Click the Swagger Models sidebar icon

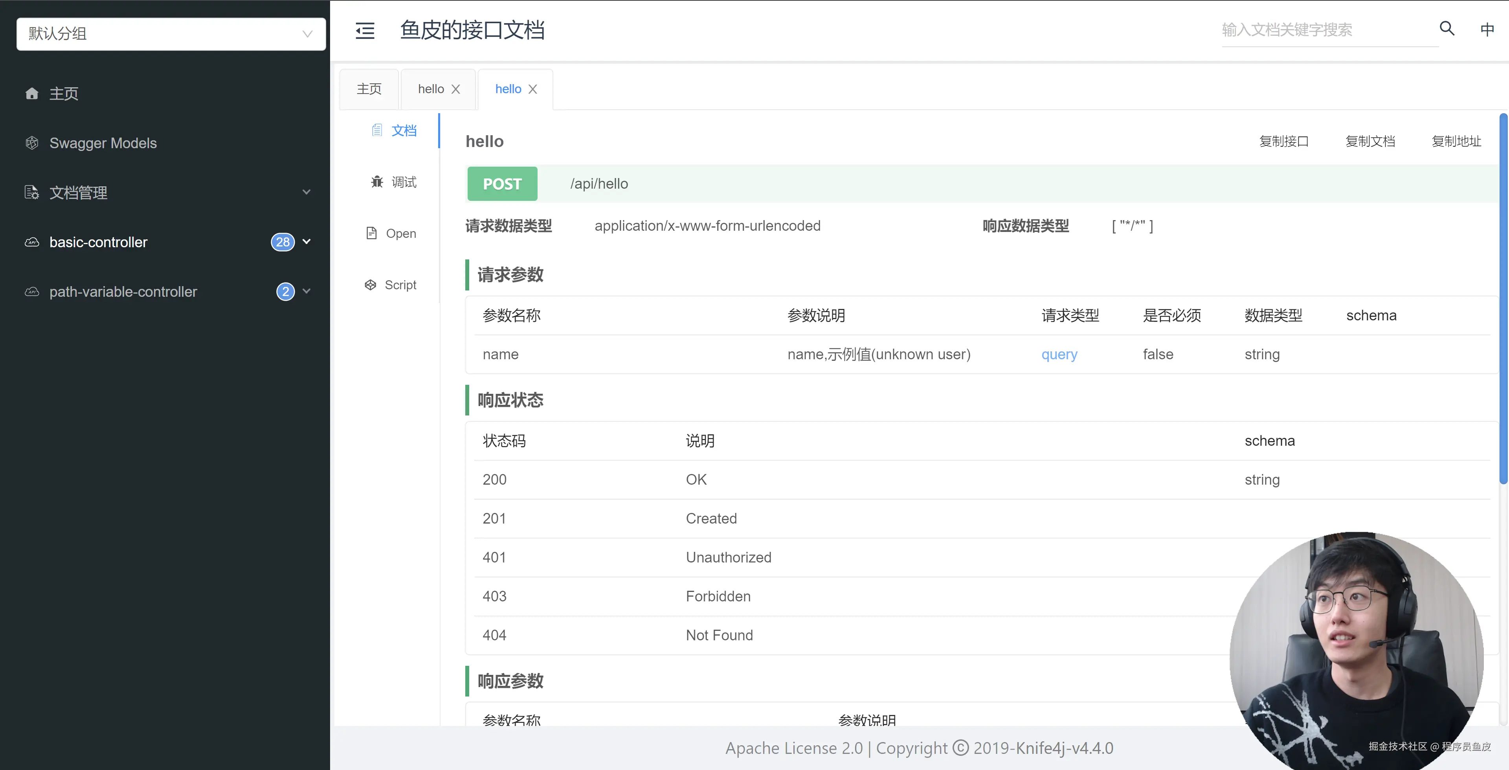pos(31,142)
